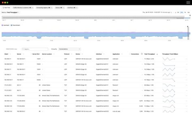Sort by the Protocol column header
192x116 pixels.
click(67, 54)
